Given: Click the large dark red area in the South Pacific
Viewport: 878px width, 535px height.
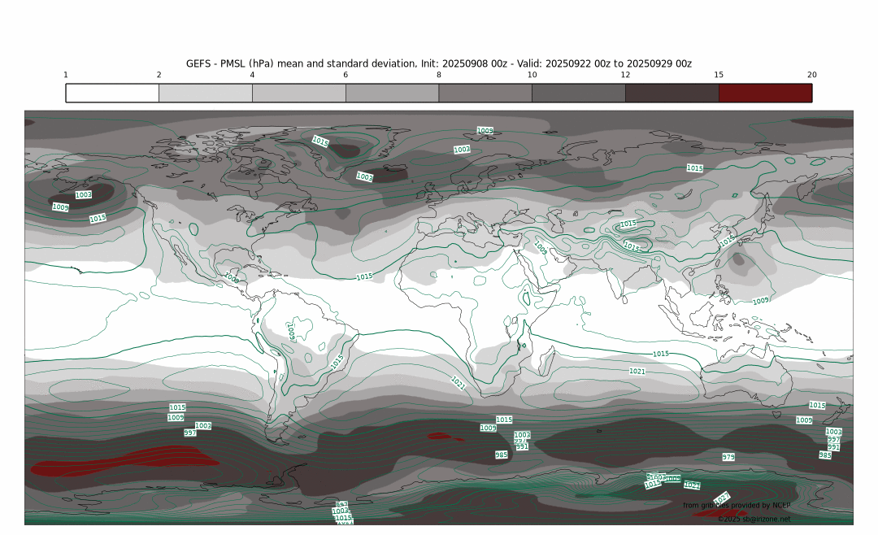Looking at the screenshot, I should [122, 462].
